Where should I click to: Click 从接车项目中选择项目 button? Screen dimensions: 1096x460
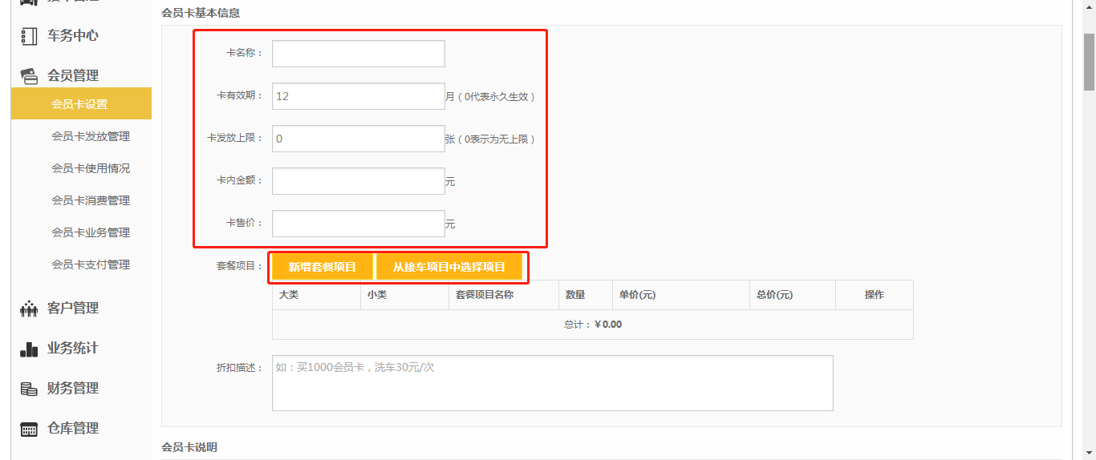pos(449,267)
